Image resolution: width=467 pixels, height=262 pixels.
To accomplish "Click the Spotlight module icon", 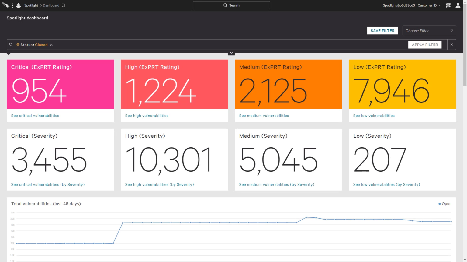I will pos(19,5).
